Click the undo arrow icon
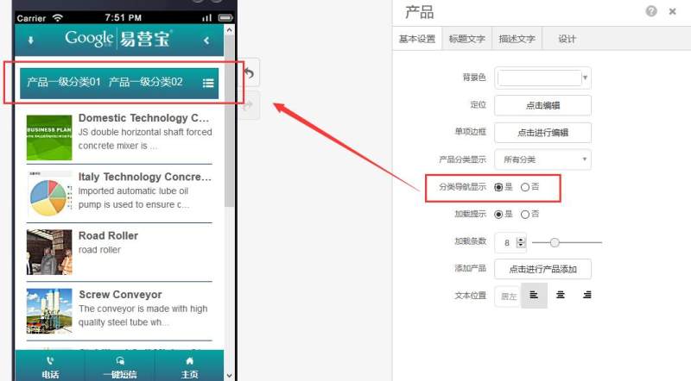 (x=250, y=72)
